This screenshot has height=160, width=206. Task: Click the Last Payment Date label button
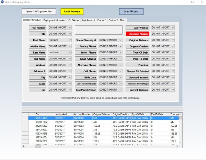coord(86,84)
